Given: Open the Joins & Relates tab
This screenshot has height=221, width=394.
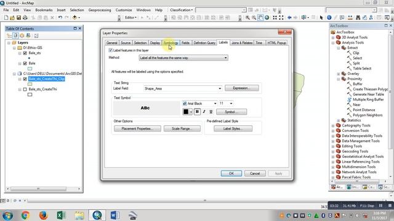Looking at the screenshot, I should (242, 43).
